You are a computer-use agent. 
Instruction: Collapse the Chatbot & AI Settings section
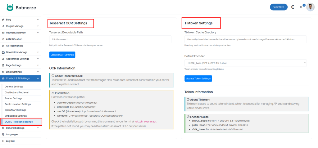coord(38,78)
